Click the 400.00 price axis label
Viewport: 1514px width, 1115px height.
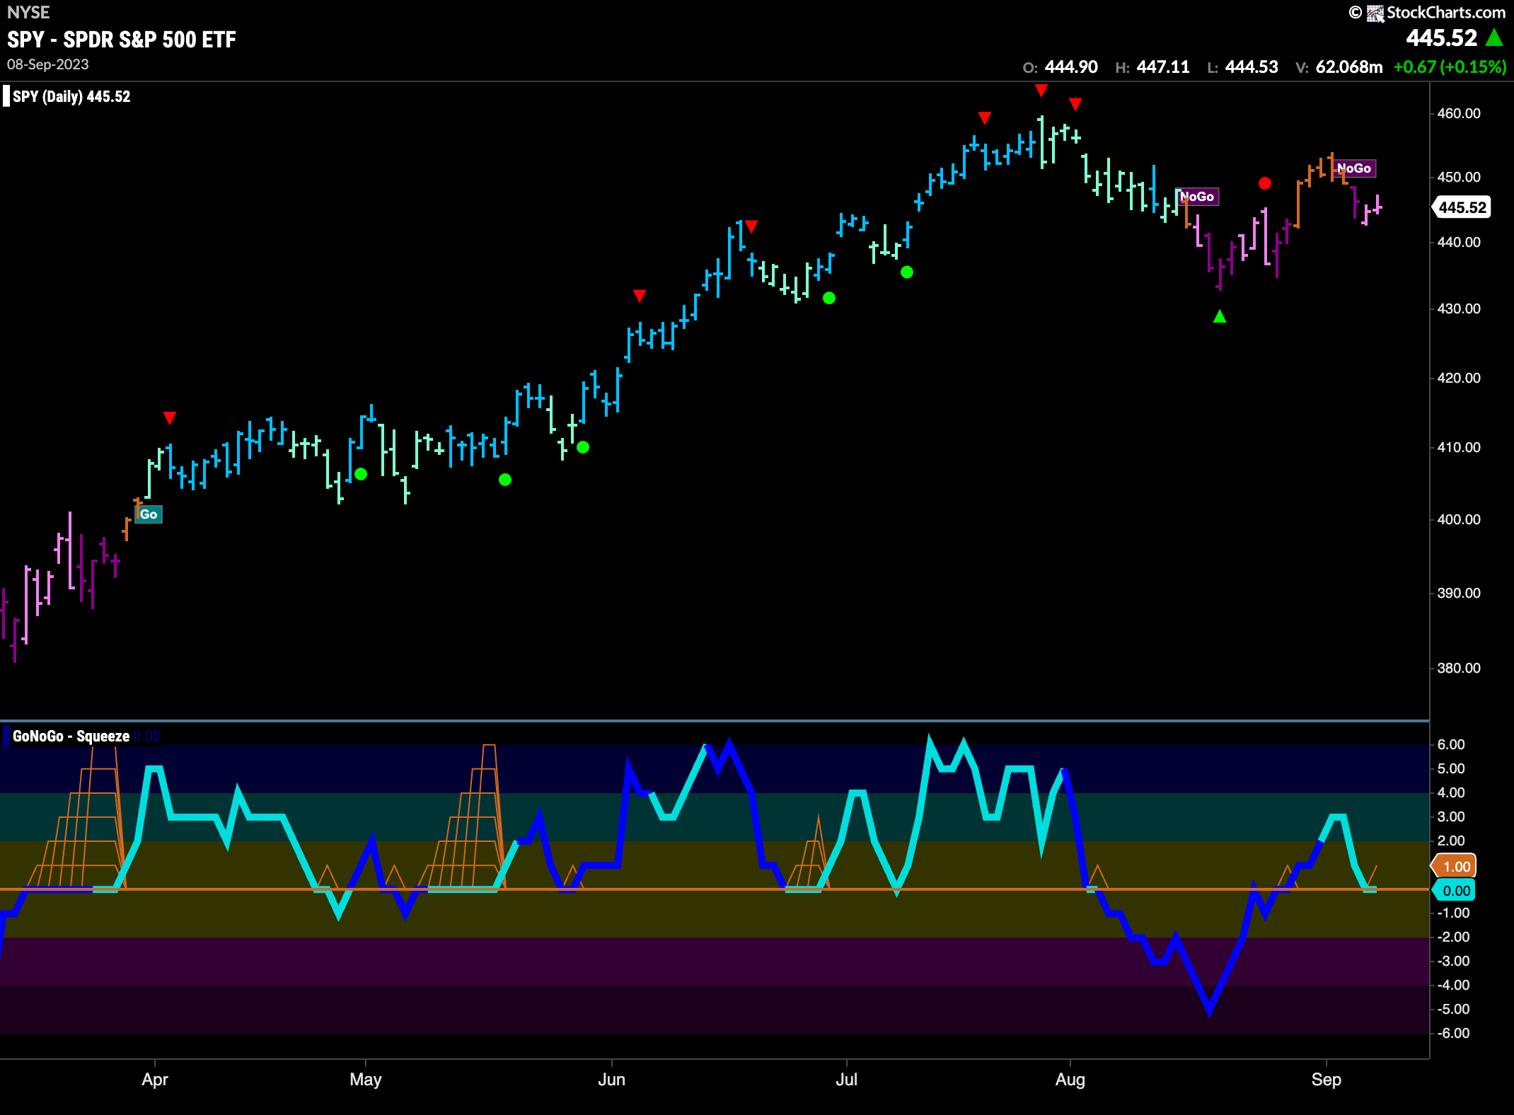point(1459,519)
